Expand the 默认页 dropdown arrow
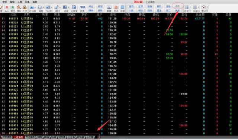Image resolution: width=238 pixels, height=140 pixels. pos(207,7)
